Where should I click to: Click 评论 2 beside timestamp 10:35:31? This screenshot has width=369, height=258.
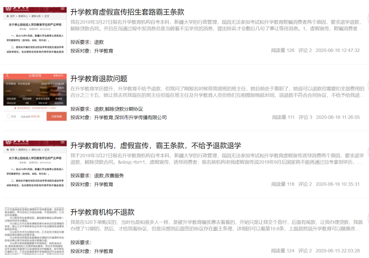305,184
